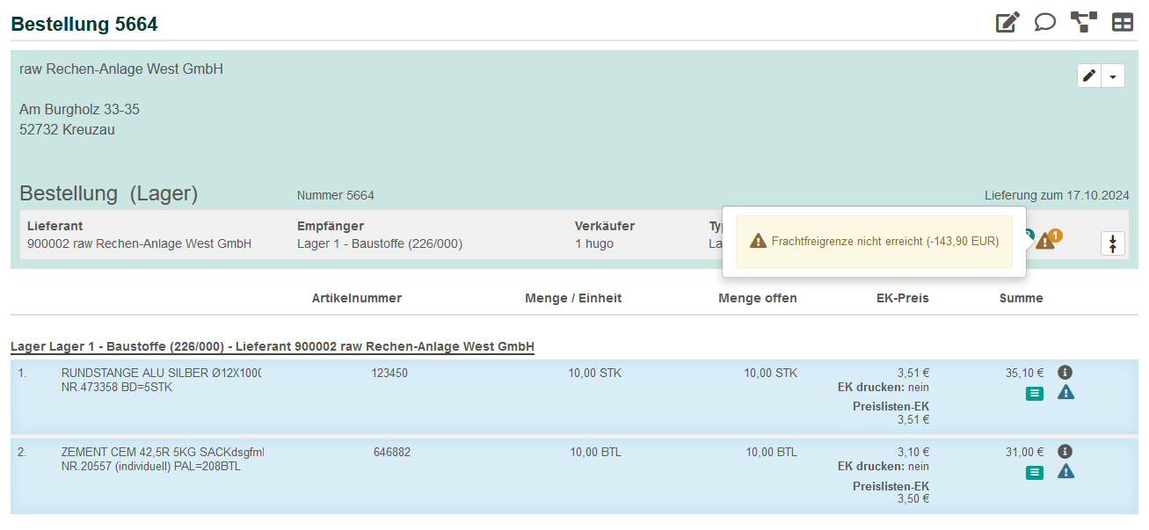Viewport: 1149px width, 530px height.
Task: Collapse order header with vertical arrows button
Action: coord(1113,243)
